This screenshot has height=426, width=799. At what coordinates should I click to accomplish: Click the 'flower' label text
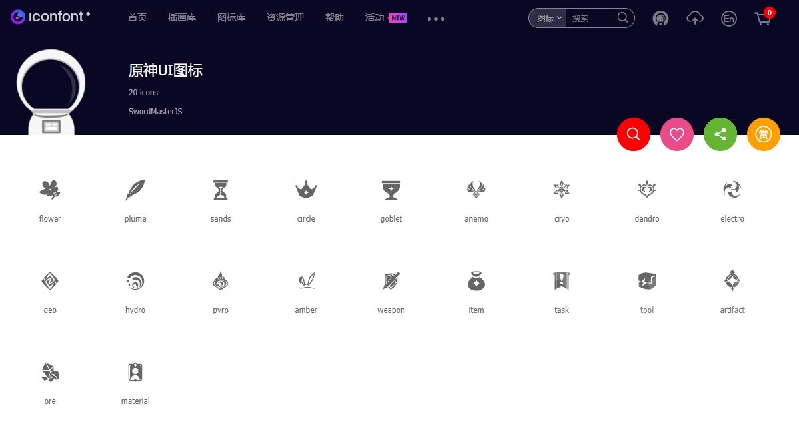coord(50,218)
